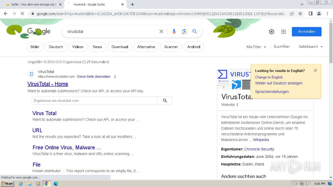Expand the SafeSearch dropdown
The width and height of the screenshot is (333, 187).
pyautogui.click(x=311, y=47)
